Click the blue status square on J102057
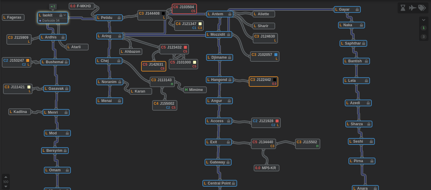This screenshot has height=190, width=431. [x=276, y=55]
